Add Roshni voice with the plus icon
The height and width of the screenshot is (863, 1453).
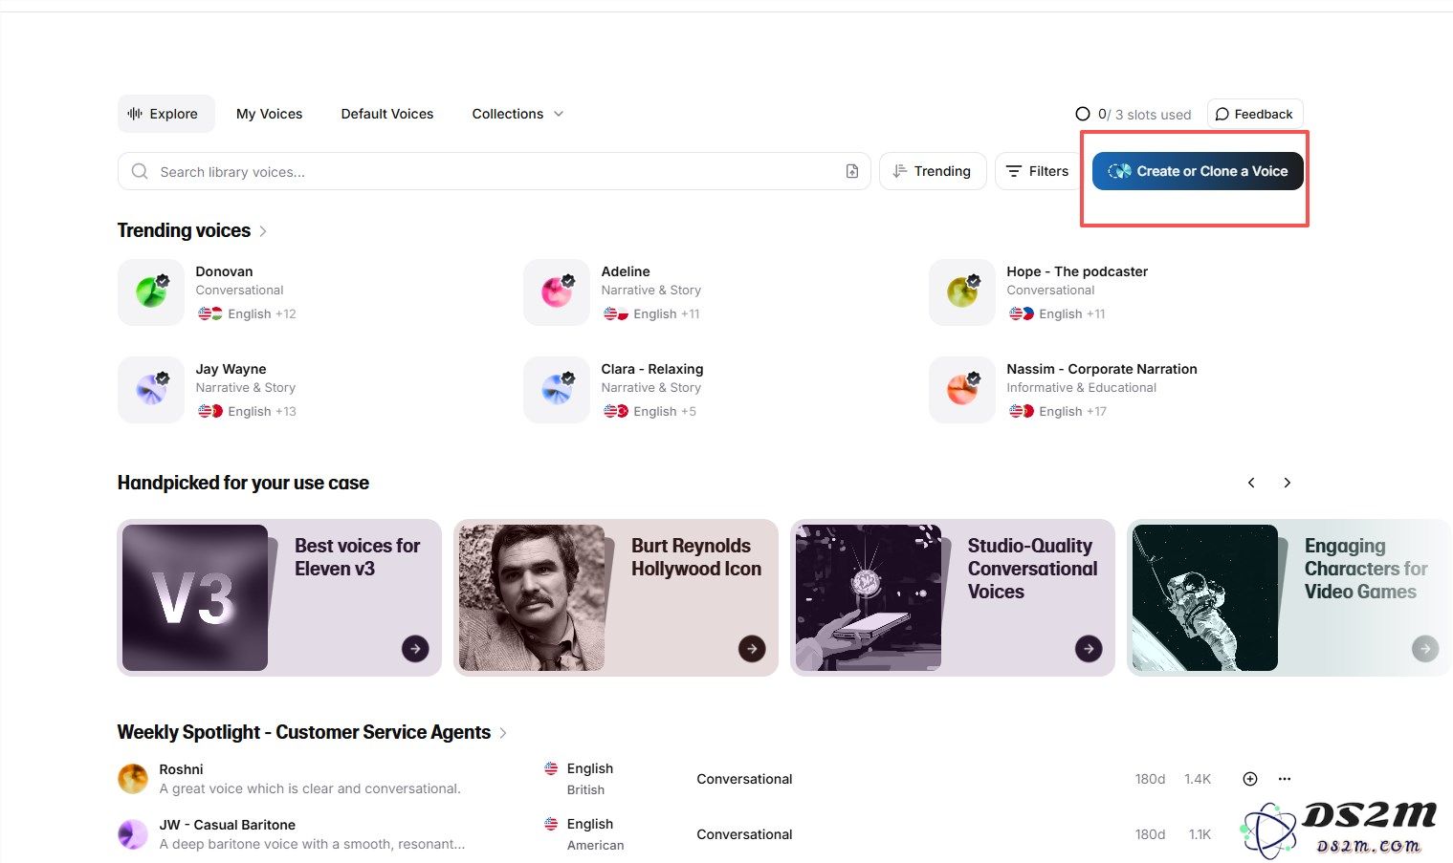point(1249,779)
